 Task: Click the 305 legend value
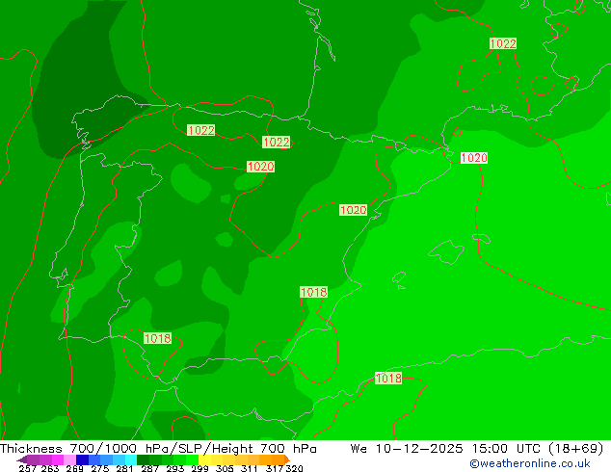(x=225, y=468)
